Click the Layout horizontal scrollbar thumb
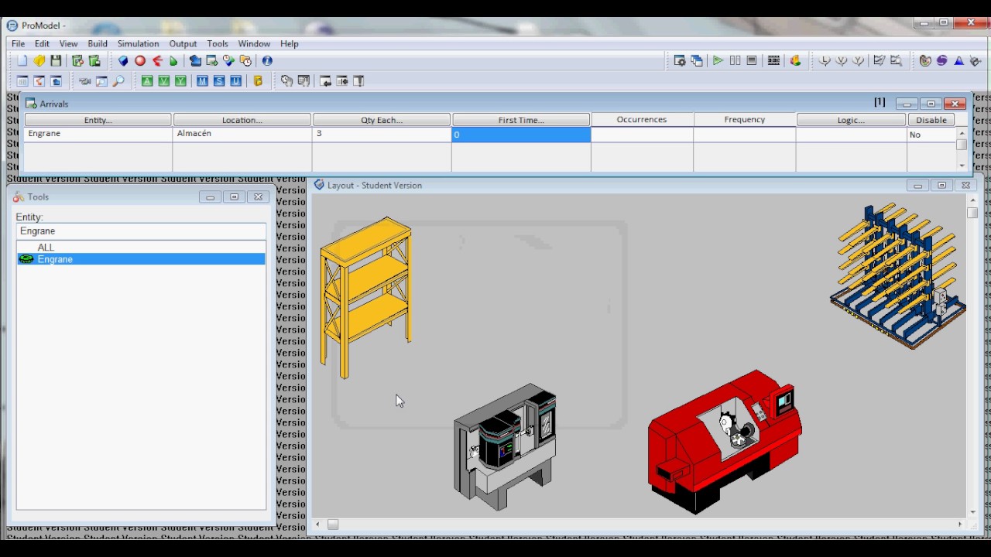 tap(333, 525)
